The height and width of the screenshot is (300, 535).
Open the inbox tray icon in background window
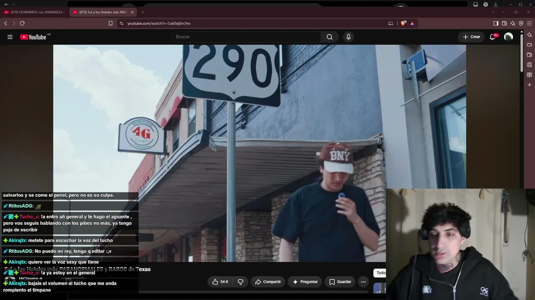(476, 4)
